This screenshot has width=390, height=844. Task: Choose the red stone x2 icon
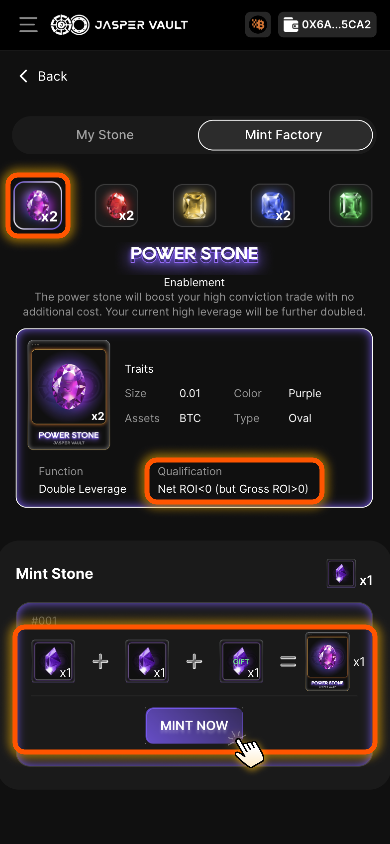point(117,205)
